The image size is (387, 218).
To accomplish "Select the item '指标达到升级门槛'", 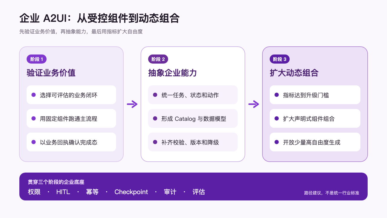I will [x=315, y=95].
